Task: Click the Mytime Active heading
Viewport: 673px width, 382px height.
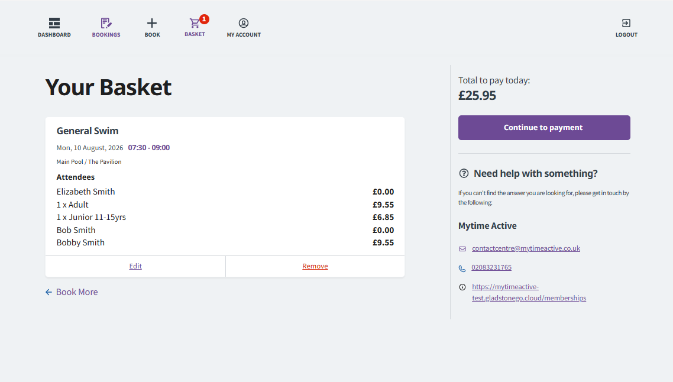Action: [487, 226]
